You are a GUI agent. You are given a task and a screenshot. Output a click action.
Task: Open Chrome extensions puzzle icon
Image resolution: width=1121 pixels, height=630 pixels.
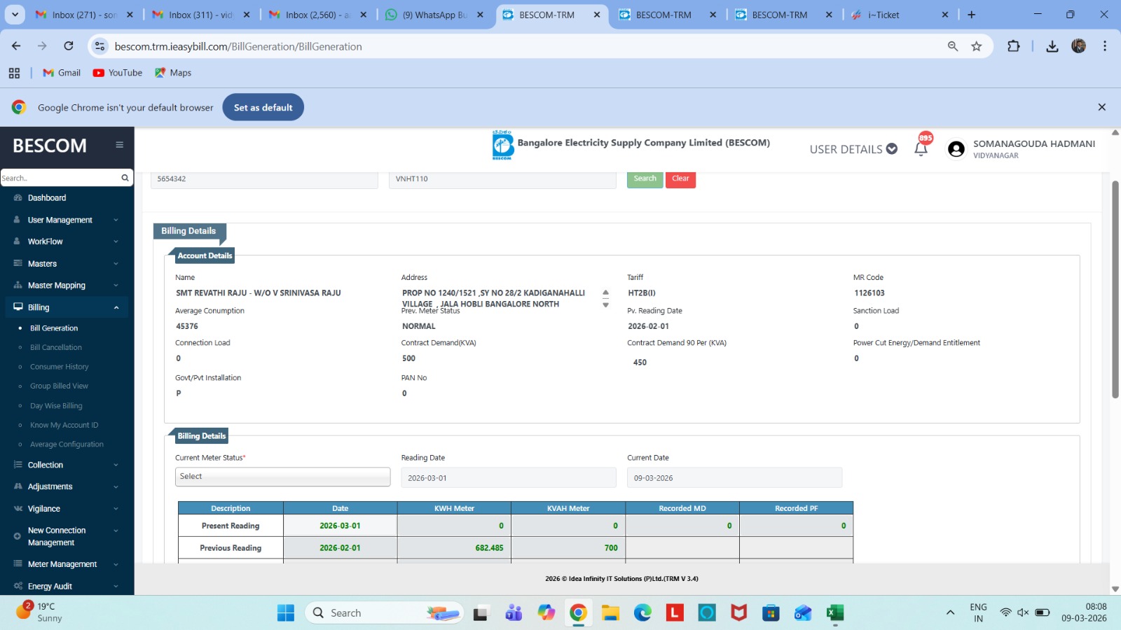tap(1013, 46)
